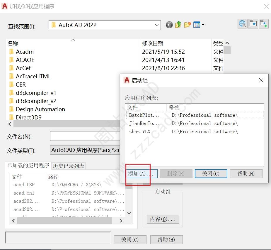Click the file list scroll-up arrow
This screenshot has height=250, width=271.
(x=227, y=43)
